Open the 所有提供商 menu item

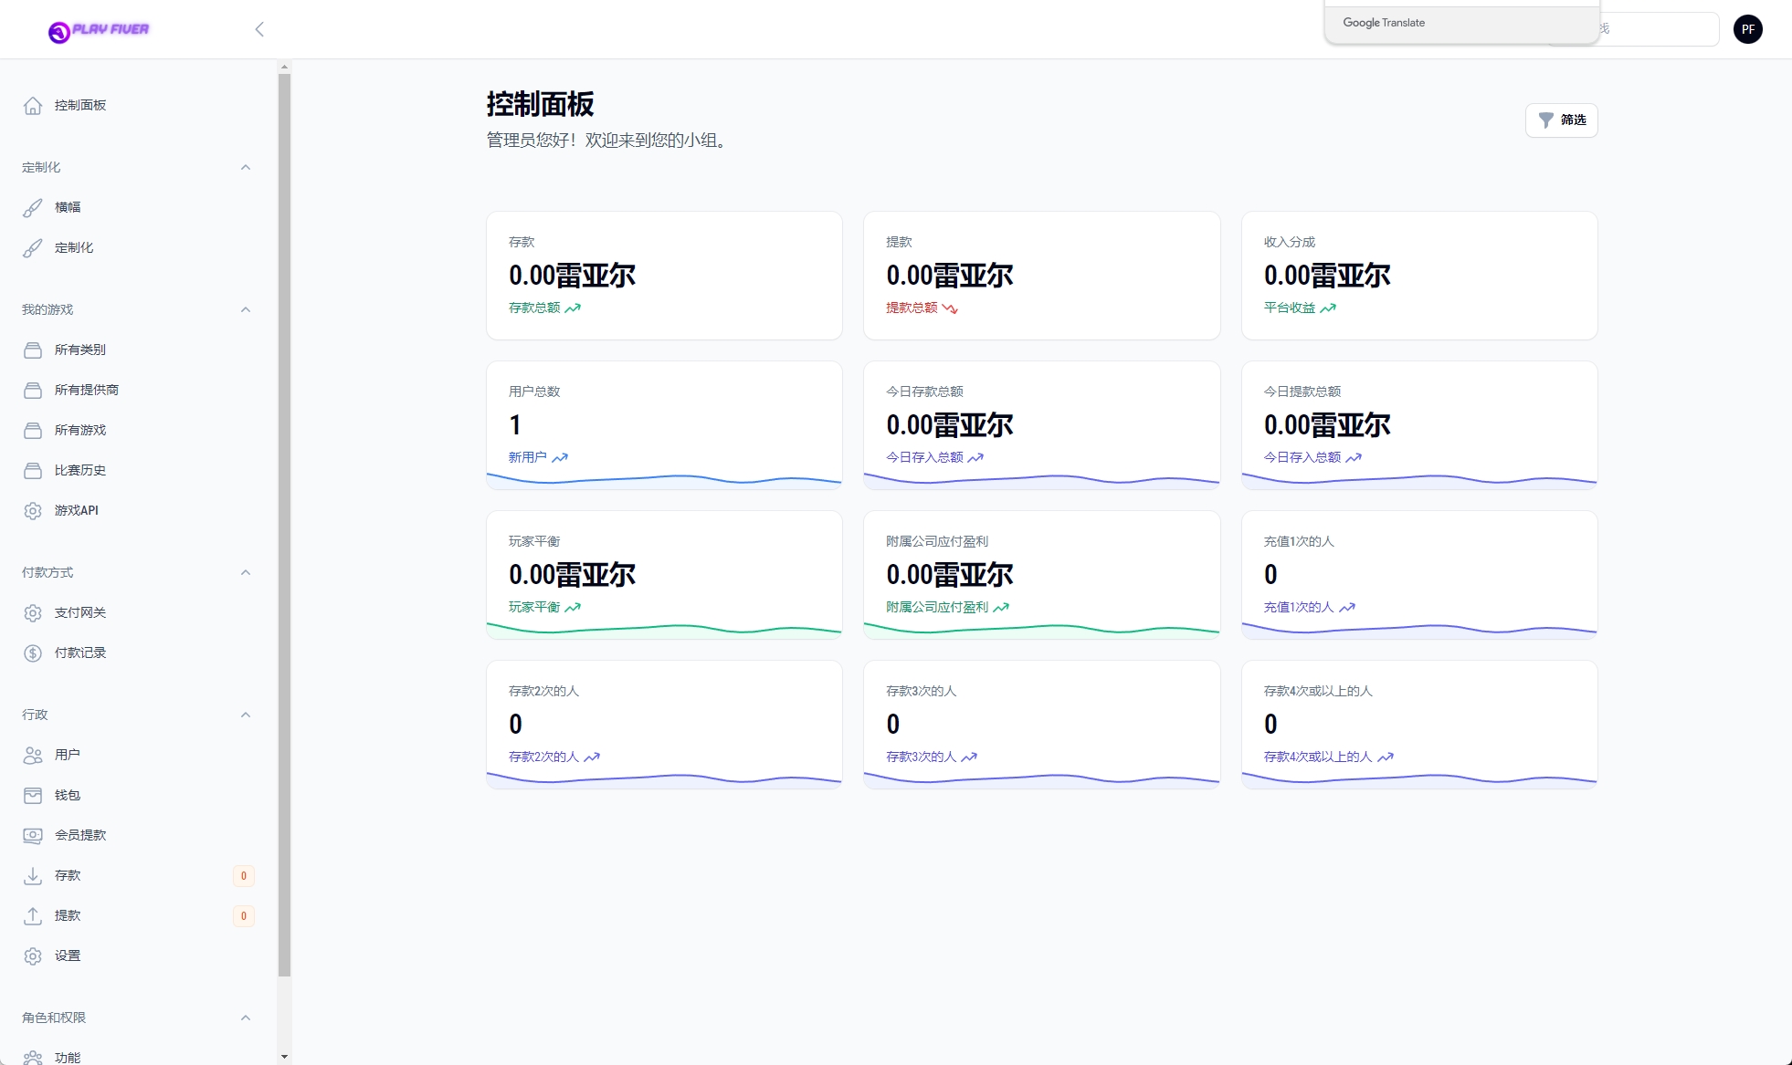click(87, 391)
